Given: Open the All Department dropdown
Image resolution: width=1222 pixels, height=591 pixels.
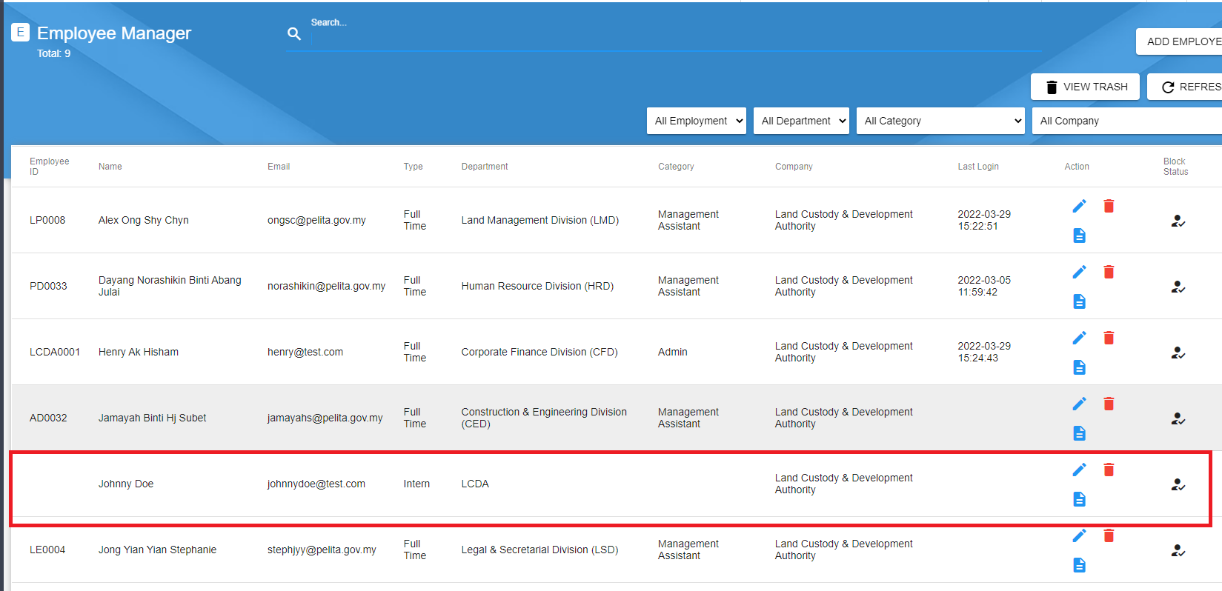Looking at the screenshot, I should point(801,121).
